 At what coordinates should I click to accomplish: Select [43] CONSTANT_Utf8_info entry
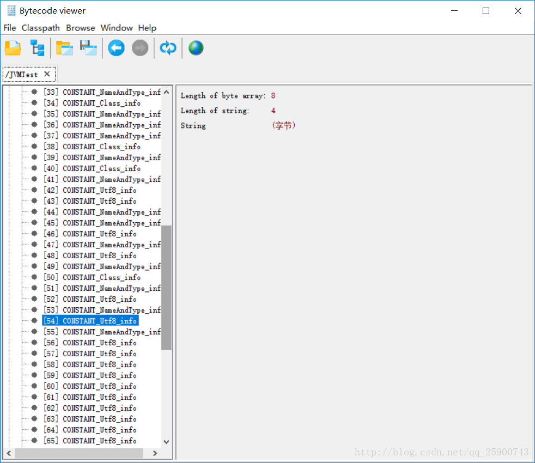tap(90, 201)
